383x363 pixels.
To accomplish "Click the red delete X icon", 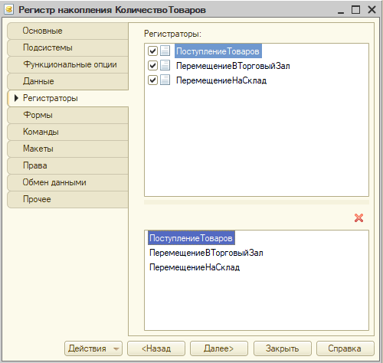I will point(358,218).
